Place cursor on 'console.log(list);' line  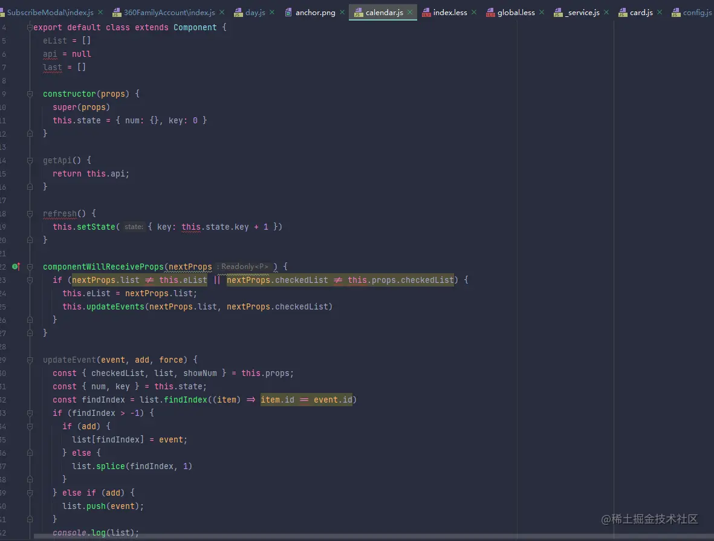click(96, 533)
